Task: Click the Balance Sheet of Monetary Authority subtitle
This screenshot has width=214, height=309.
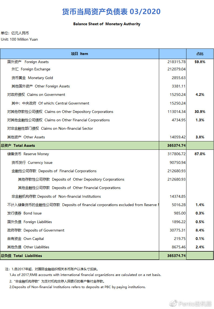Action: point(107,24)
